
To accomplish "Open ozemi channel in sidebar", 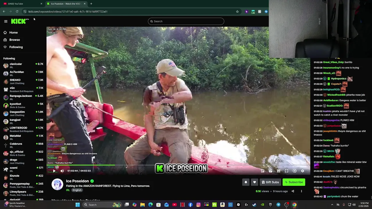I will 23,169.
